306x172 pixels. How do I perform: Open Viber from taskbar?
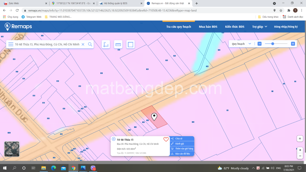pos(93,168)
